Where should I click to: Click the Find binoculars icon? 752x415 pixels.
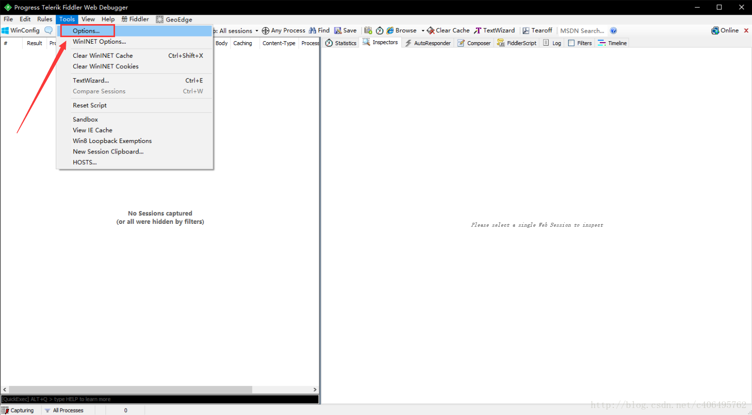click(312, 31)
